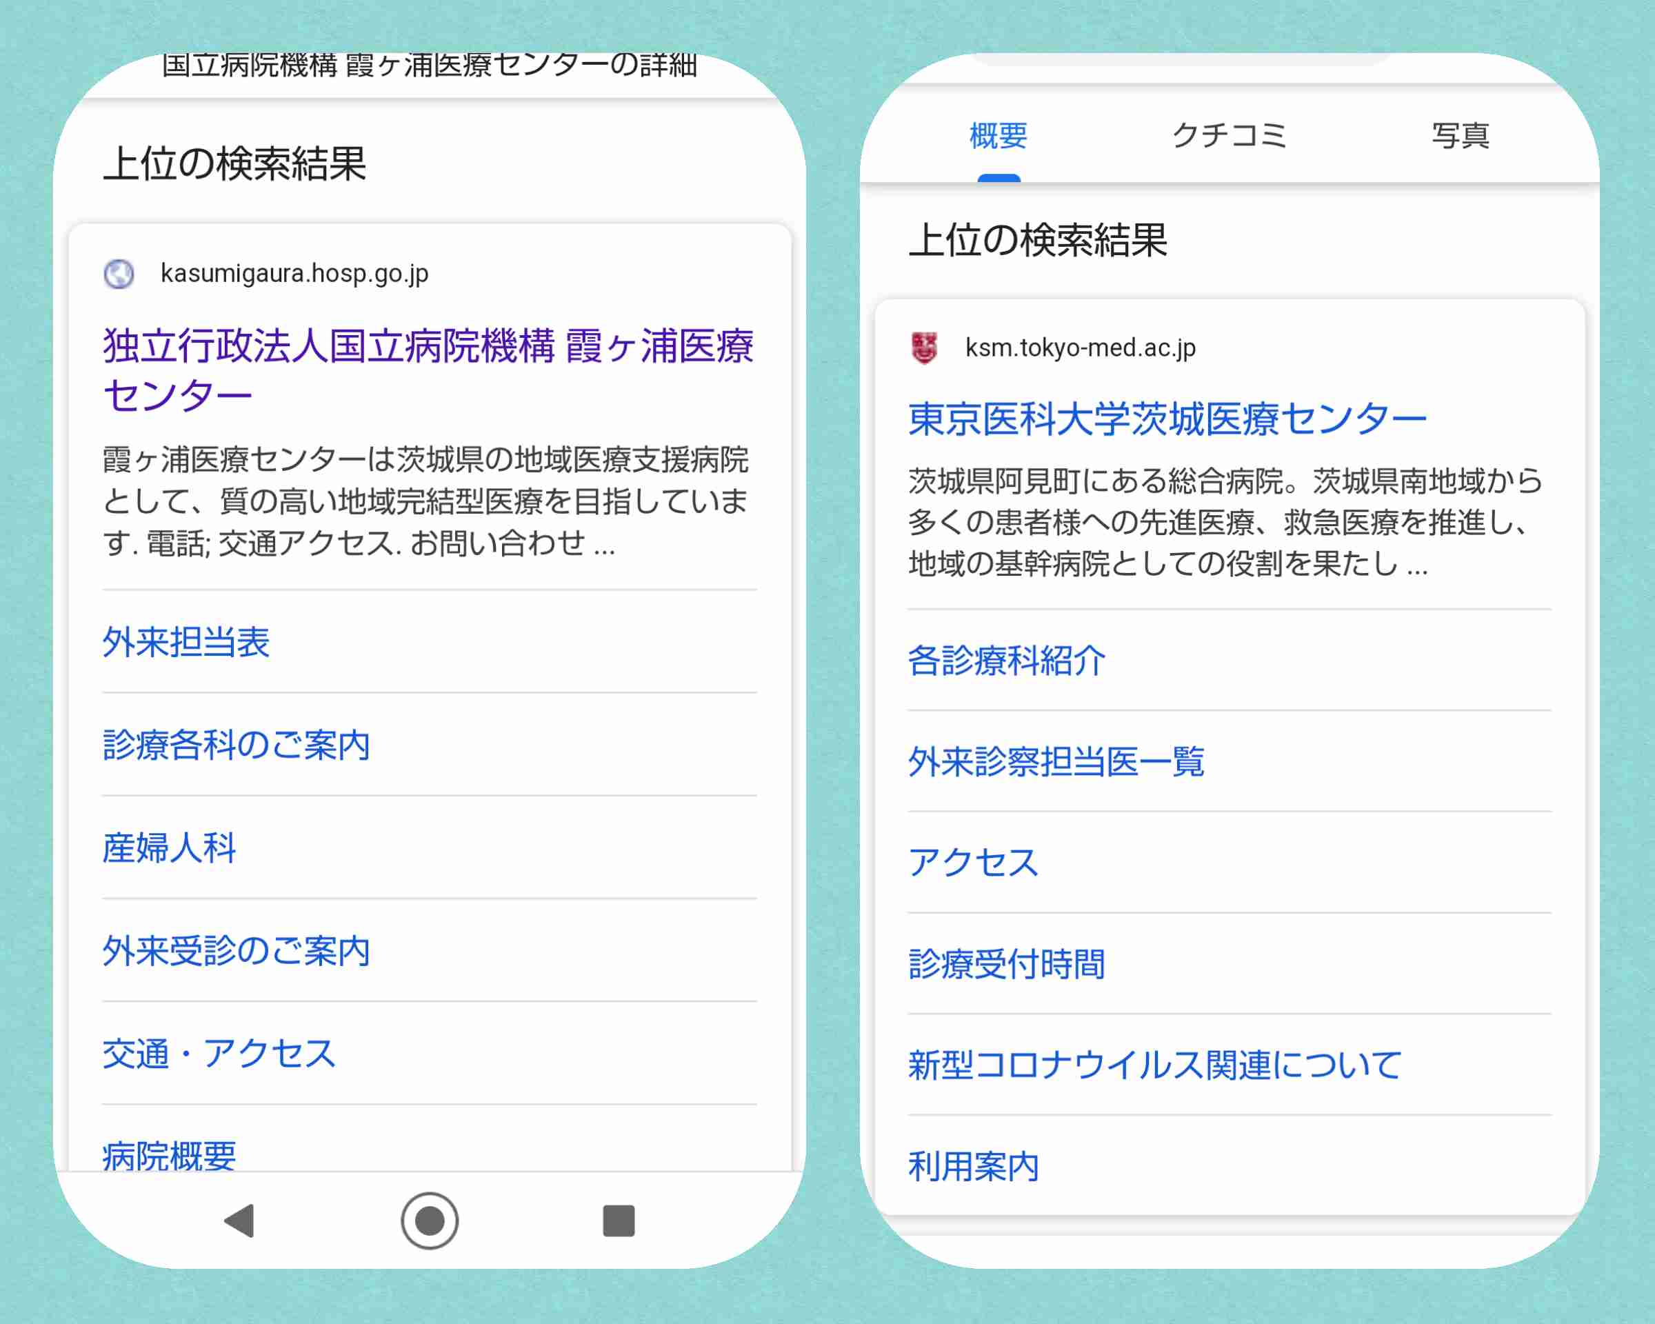Click the snippet starting 茨城県阿見町にある総合病院
The height and width of the screenshot is (1324, 1655).
click(x=1226, y=522)
